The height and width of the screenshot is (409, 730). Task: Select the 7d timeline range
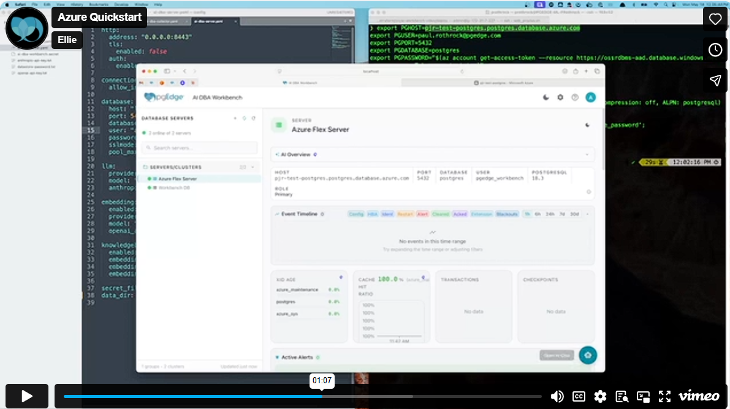[562, 214]
